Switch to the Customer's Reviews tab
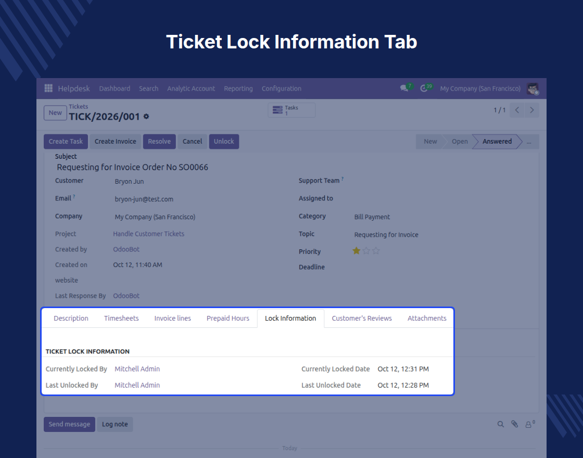The image size is (583, 458). 362,318
